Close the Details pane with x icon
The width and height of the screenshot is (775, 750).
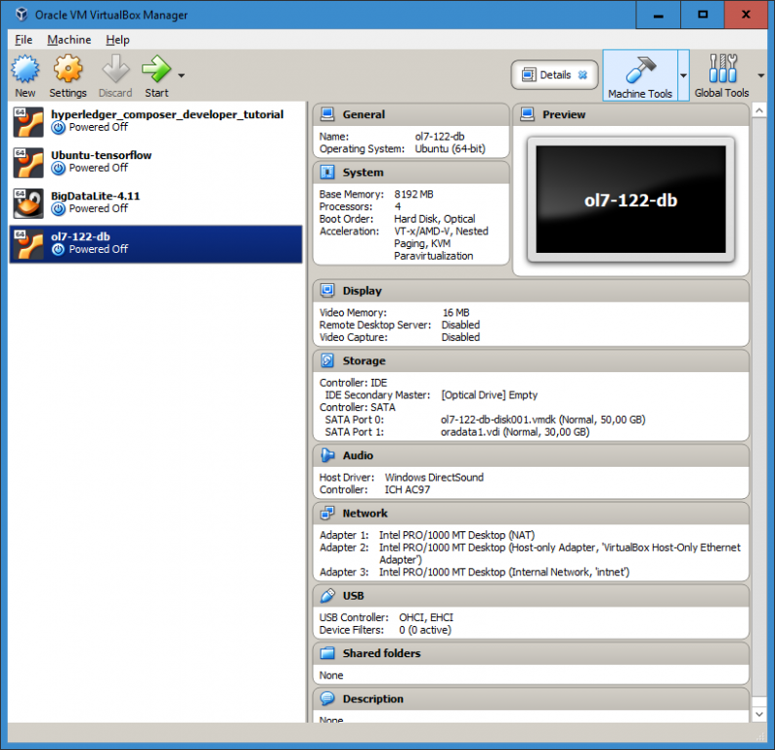point(582,75)
